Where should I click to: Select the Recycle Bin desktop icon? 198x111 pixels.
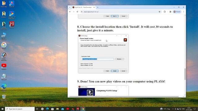4,98
